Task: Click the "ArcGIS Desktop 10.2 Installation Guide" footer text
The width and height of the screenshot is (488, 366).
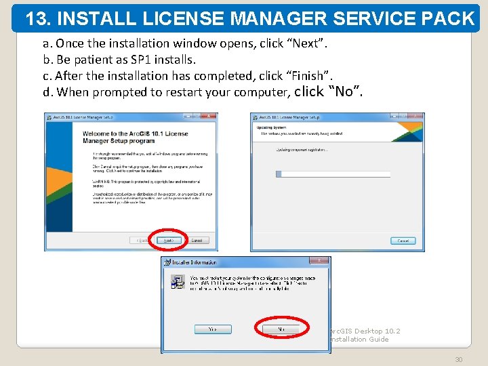Action: (365, 335)
